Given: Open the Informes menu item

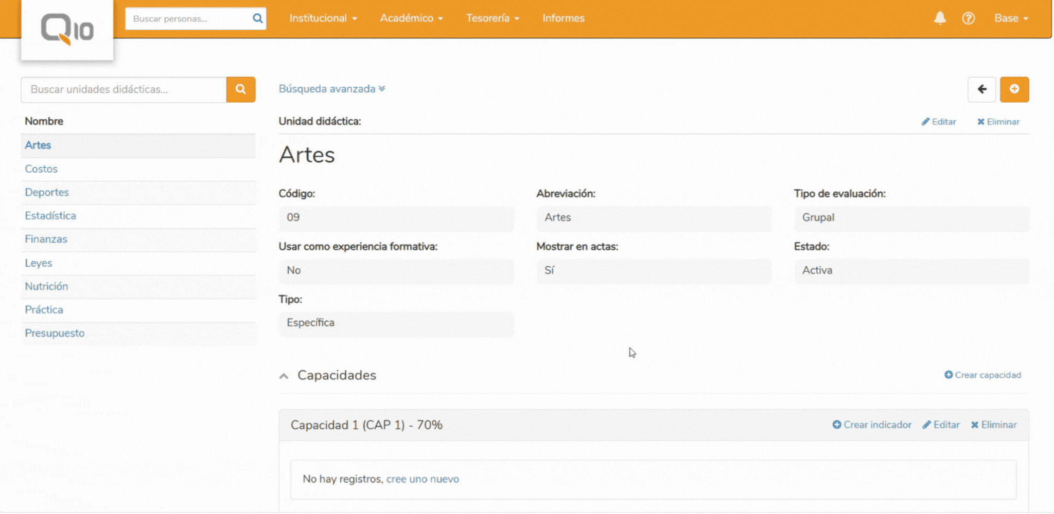Looking at the screenshot, I should 563,18.
